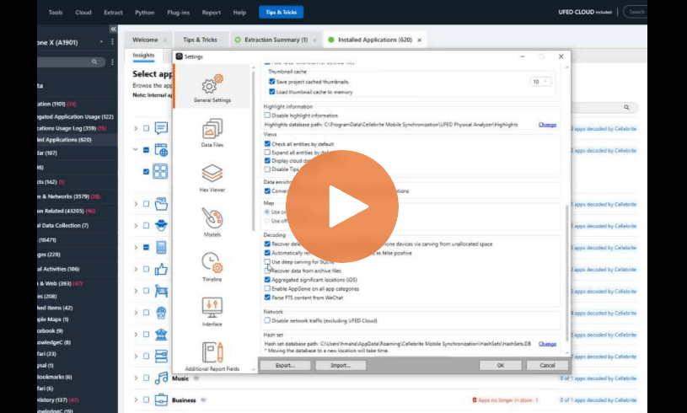Viewport: 687px width, 413px height.
Task: Click the Music category note icon
Action: click(161, 378)
